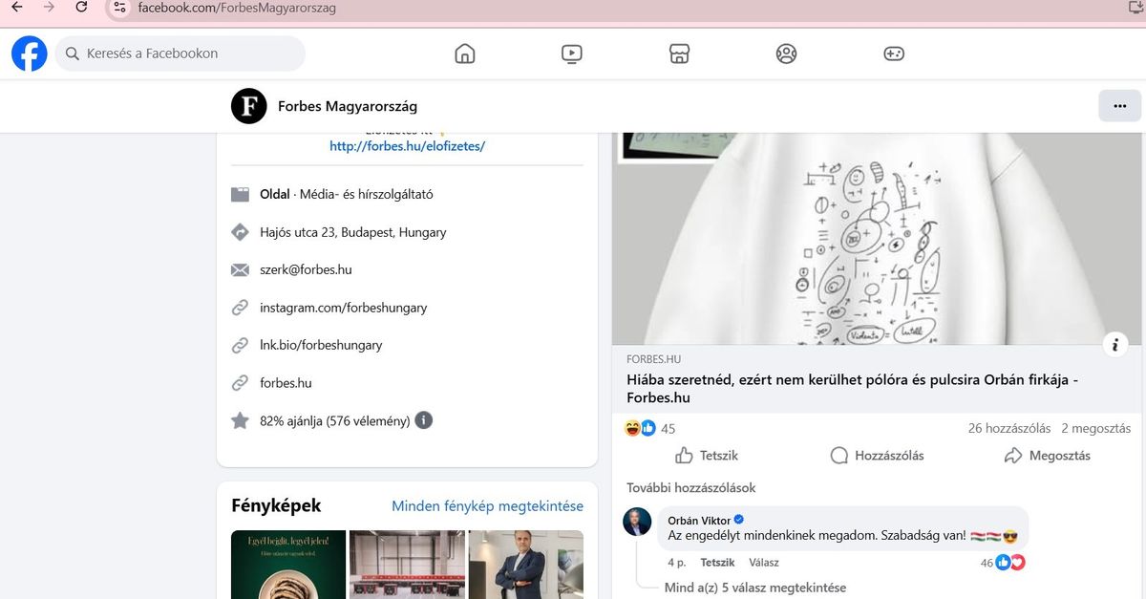Click the Megosztás button

point(1047,456)
